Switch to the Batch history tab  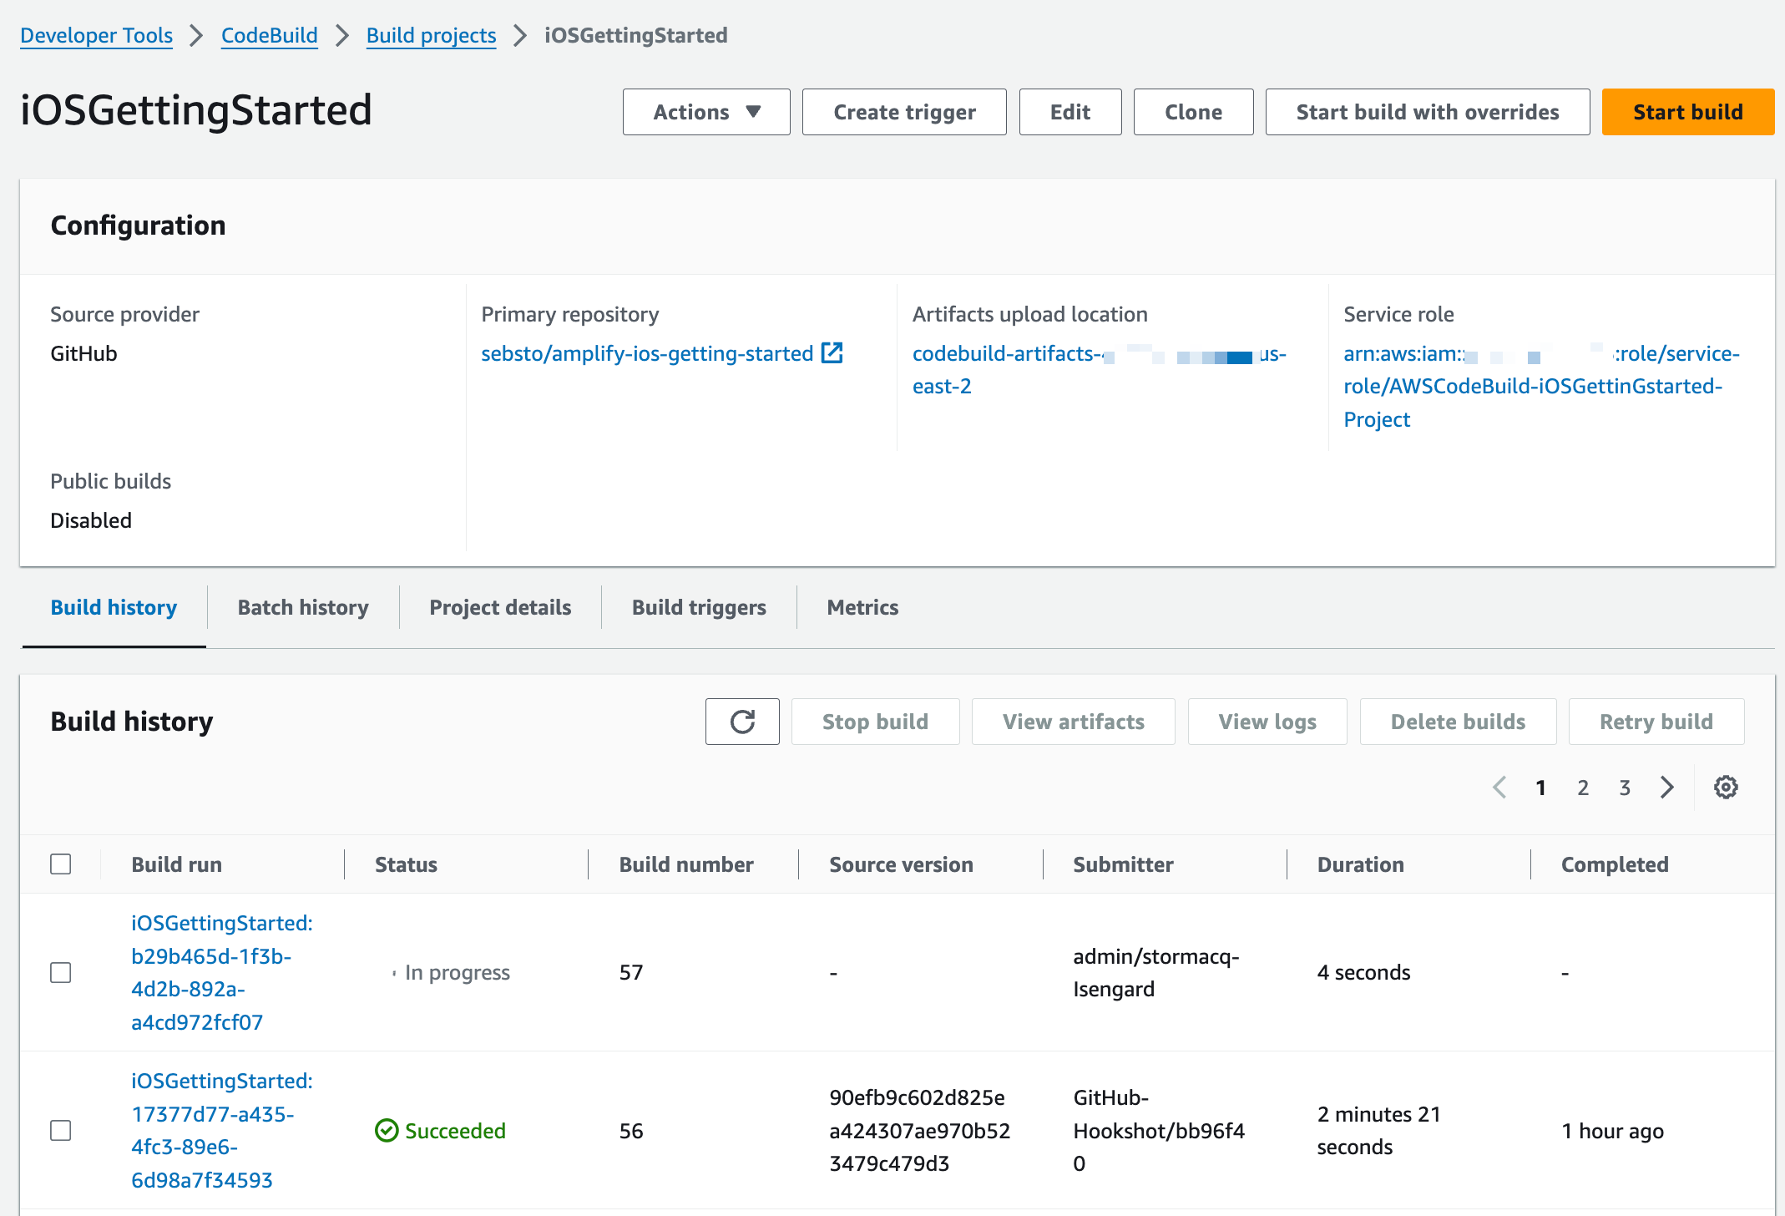tap(303, 607)
